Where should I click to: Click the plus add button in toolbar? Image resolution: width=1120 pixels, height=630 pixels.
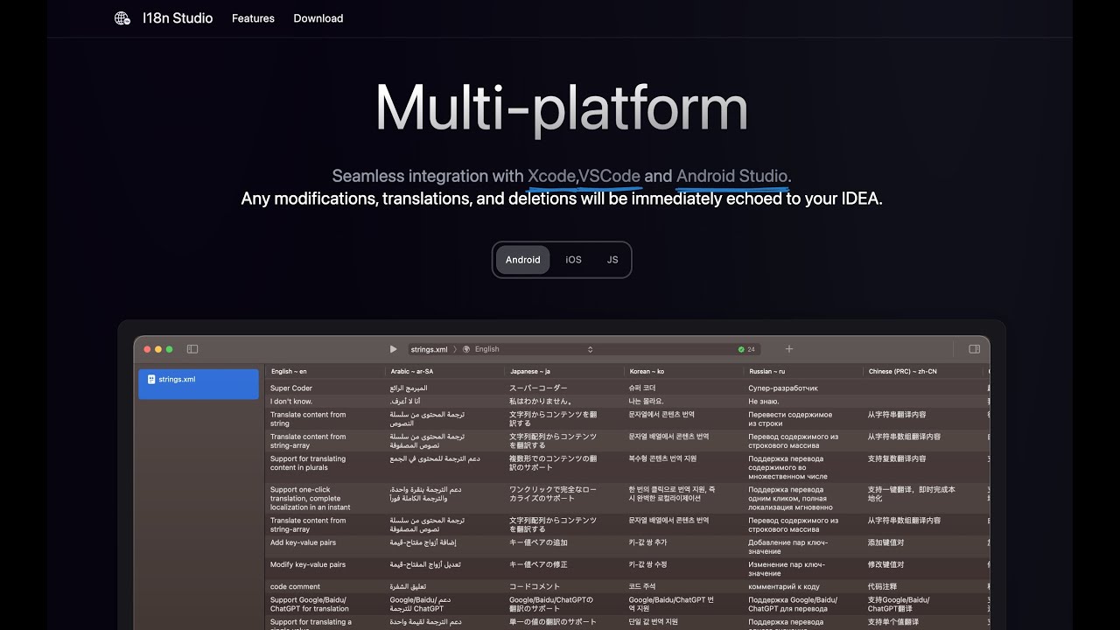coord(789,349)
